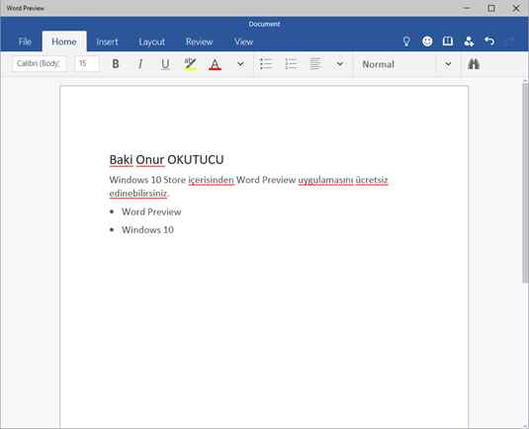
Task: Close the Word Preview window
Action: [516, 8]
